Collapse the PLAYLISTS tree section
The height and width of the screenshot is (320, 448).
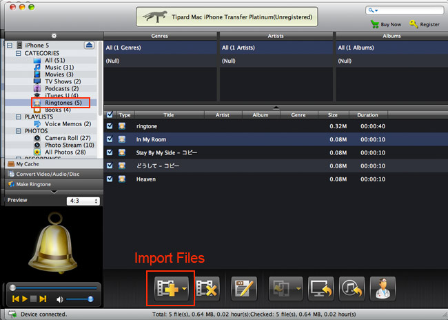[19, 117]
